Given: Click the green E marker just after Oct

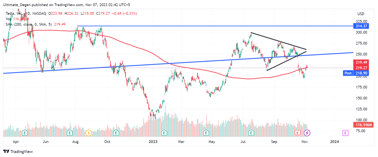Looking at the screenshot, I should click(x=116, y=132).
